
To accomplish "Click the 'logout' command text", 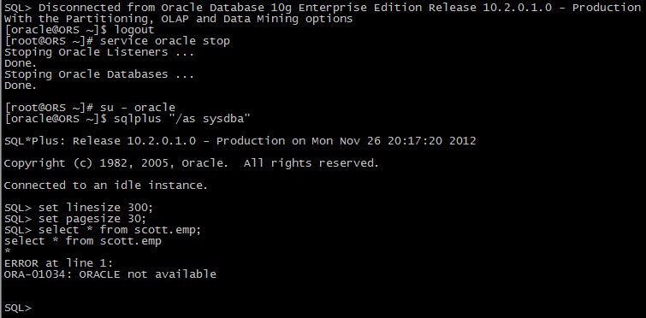I will tap(134, 30).
